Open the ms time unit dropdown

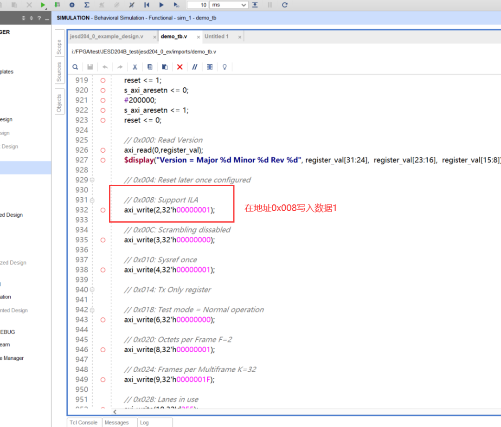229,5
